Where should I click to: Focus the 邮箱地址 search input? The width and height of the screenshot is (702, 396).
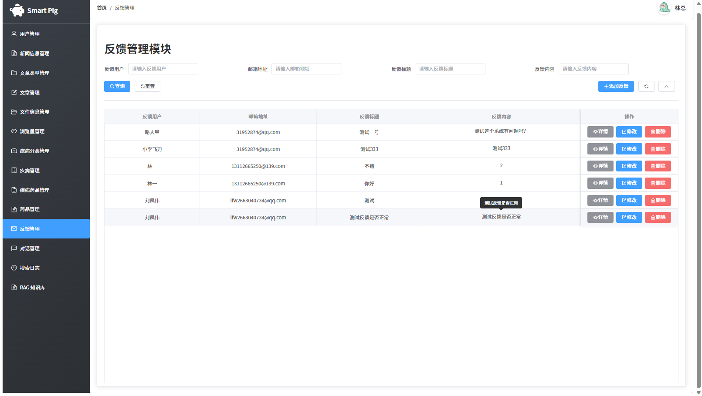click(307, 69)
